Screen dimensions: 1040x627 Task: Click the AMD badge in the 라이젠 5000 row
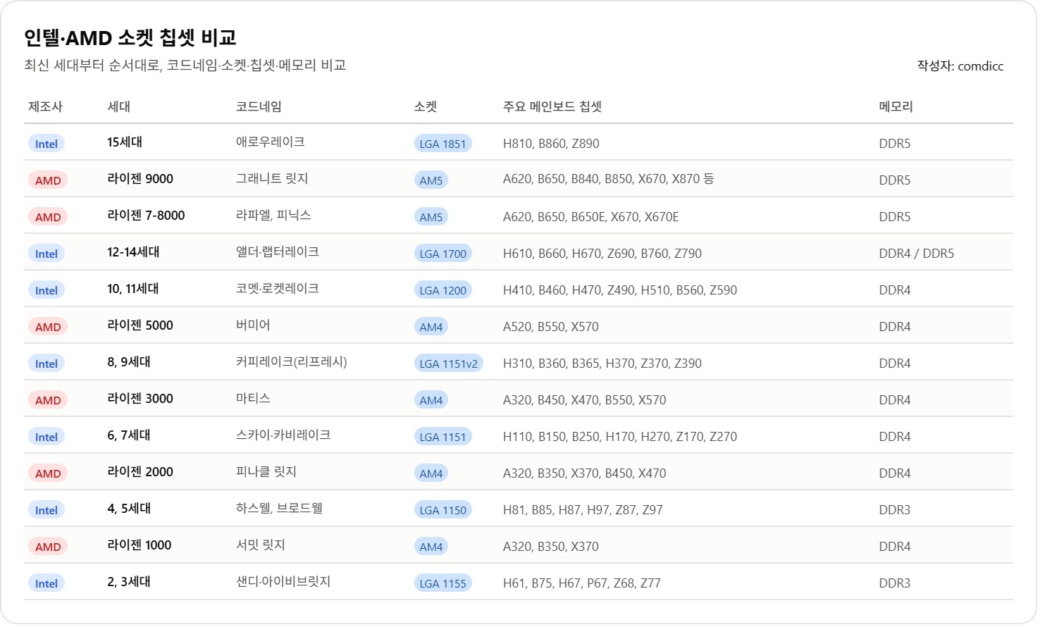point(48,327)
